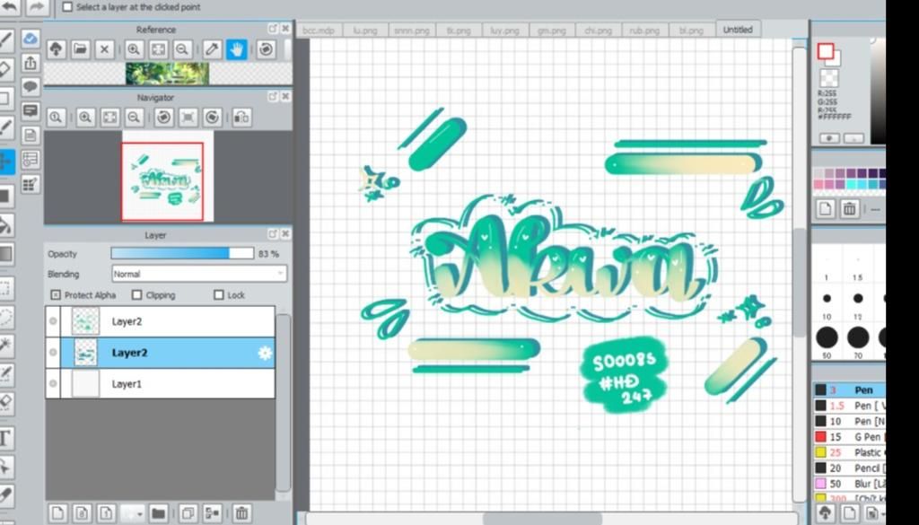Select the transparent color swatch
Screen dimensions: 919x525
[828, 78]
